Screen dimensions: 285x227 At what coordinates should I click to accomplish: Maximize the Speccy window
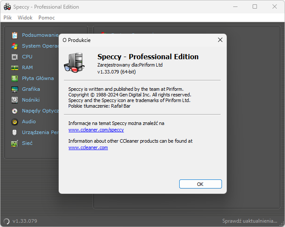pyautogui.click(x=255, y=7)
